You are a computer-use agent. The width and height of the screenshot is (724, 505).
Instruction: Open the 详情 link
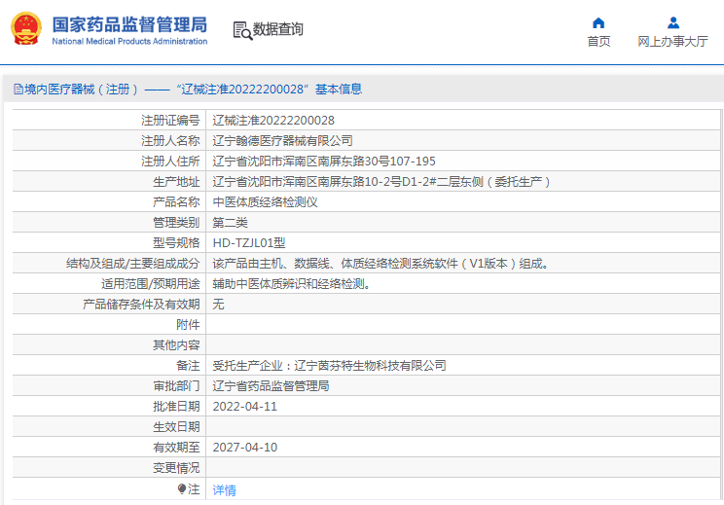(224, 489)
